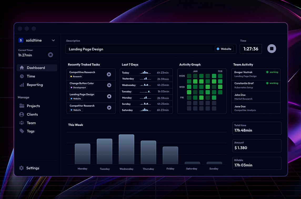
Task: Open the Website project selector tag
Action: (224, 49)
